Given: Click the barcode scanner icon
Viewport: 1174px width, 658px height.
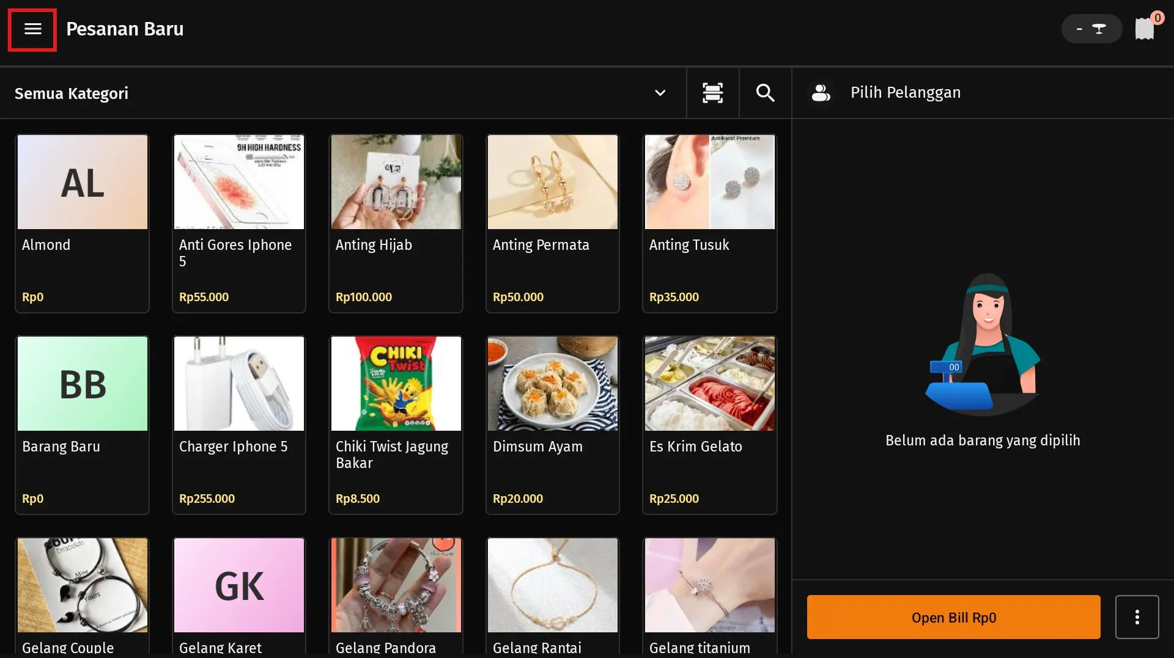Looking at the screenshot, I should coord(712,93).
